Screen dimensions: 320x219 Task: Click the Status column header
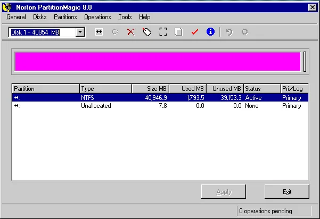[262, 89]
